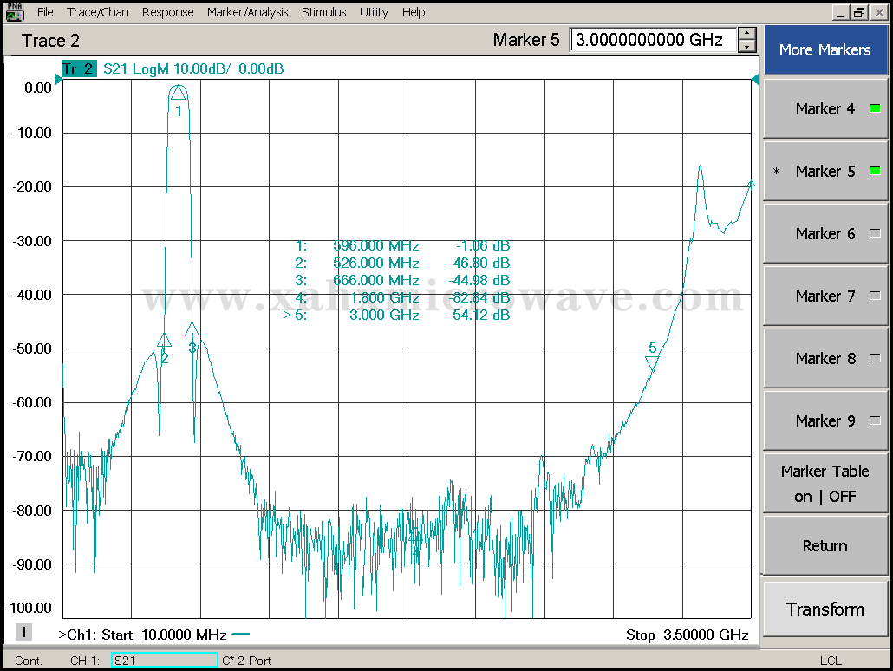The width and height of the screenshot is (893, 671).
Task: Select marker 2 triangle on the trace
Action: pos(164,340)
